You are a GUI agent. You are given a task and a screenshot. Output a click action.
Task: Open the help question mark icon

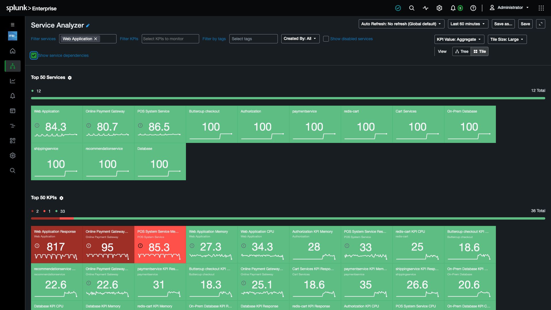coord(473,8)
